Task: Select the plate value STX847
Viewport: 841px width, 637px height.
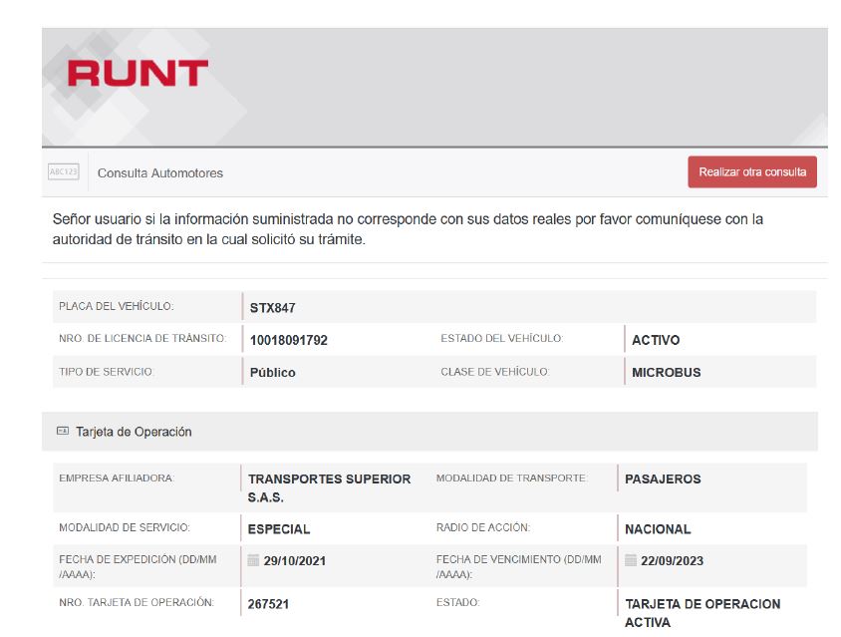Action: [x=272, y=308]
